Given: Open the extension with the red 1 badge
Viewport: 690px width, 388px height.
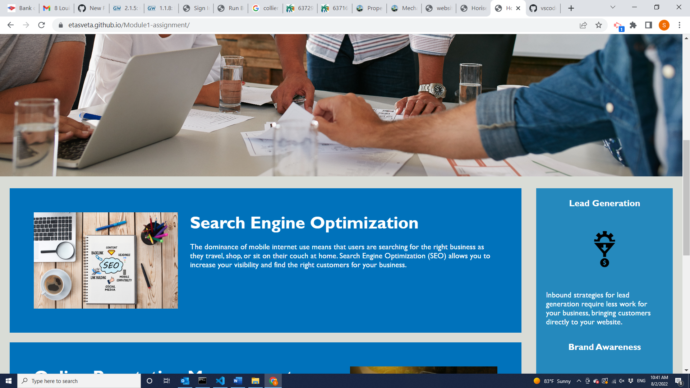Looking at the screenshot, I should click(x=618, y=25).
